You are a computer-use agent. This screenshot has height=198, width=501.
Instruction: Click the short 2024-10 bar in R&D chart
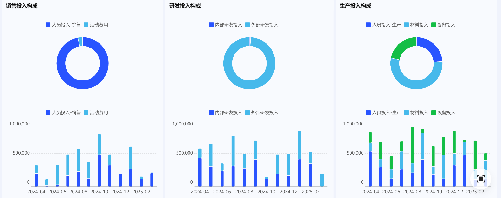pos(267,182)
